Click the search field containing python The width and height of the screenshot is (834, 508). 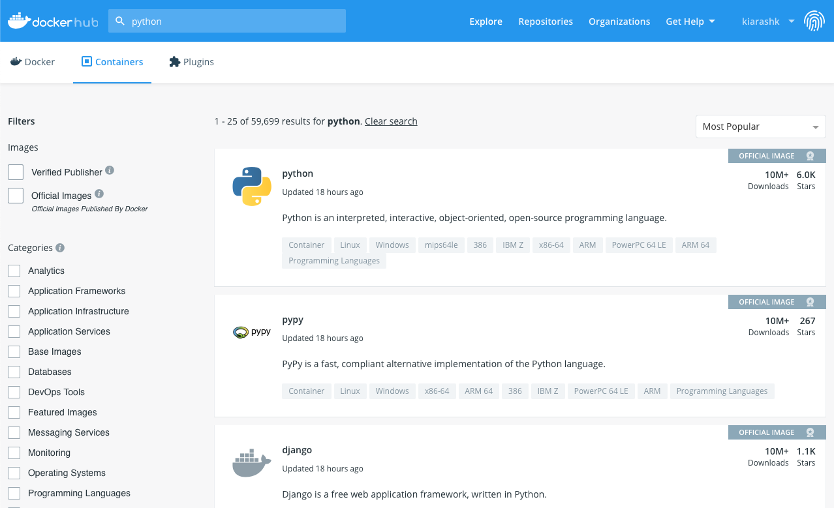(x=227, y=21)
